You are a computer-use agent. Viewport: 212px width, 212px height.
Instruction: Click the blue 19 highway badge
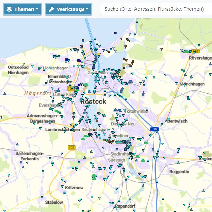point(155,129)
